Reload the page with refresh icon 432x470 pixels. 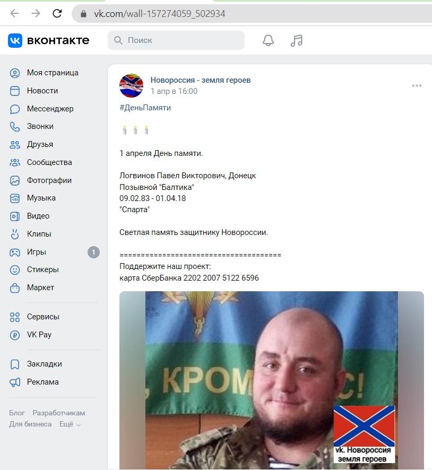pyautogui.click(x=57, y=13)
